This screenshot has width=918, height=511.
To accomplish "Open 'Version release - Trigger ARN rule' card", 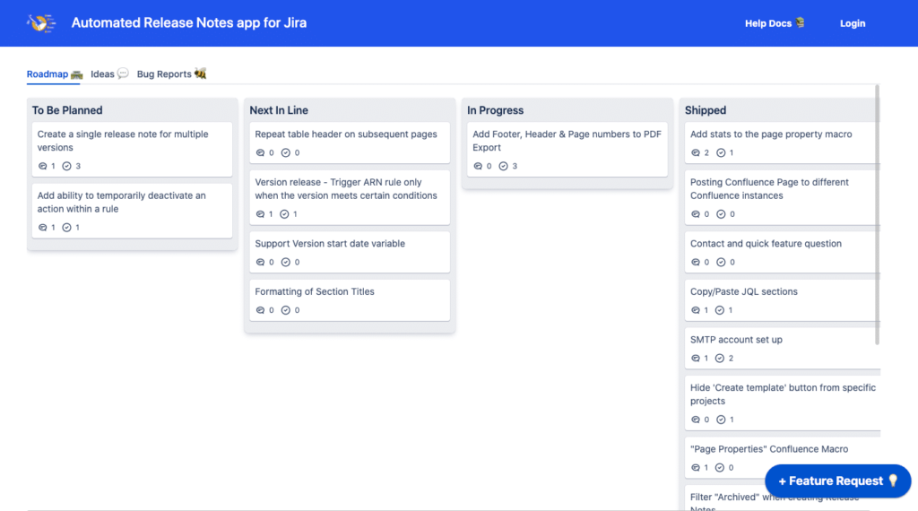I will coord(350,197).
